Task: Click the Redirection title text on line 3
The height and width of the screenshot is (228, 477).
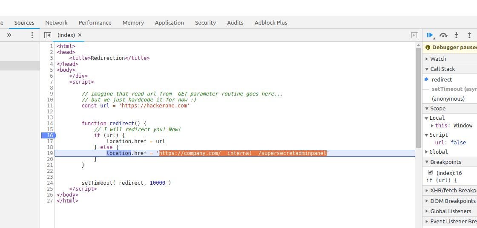Action: (x=108, y=58)
